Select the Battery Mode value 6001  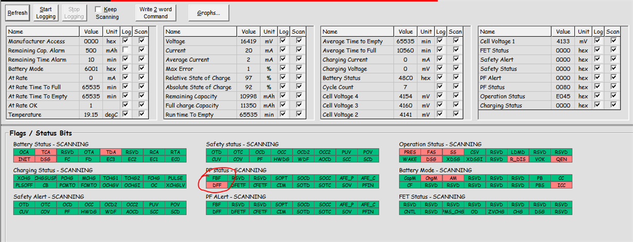click(x=91, y=69)
